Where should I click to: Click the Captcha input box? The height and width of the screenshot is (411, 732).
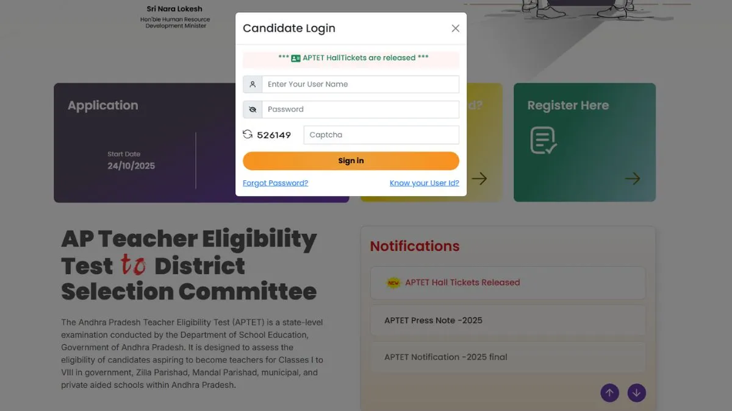(381, 135)
